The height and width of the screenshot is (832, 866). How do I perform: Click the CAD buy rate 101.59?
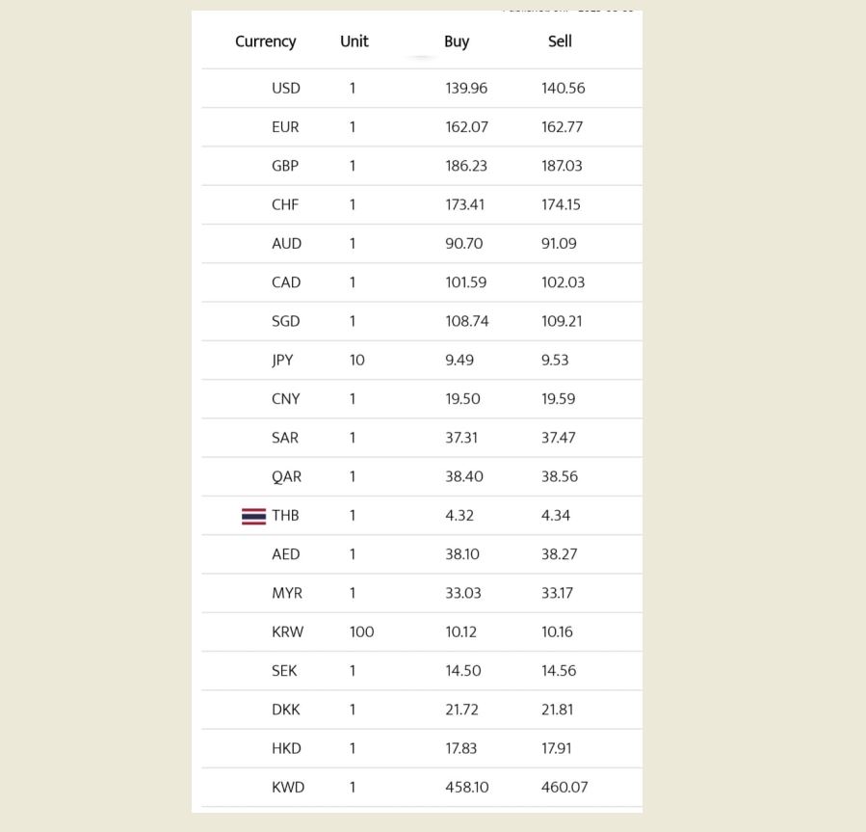[x=466, y=282]
